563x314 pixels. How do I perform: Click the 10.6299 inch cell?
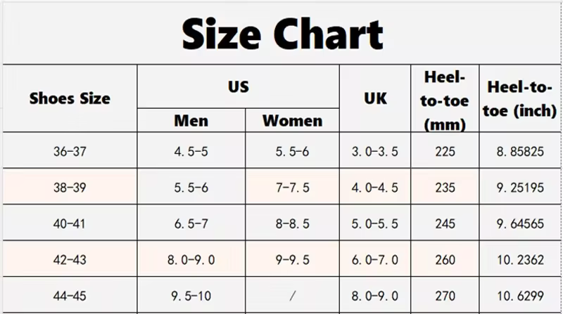point(522,296)
